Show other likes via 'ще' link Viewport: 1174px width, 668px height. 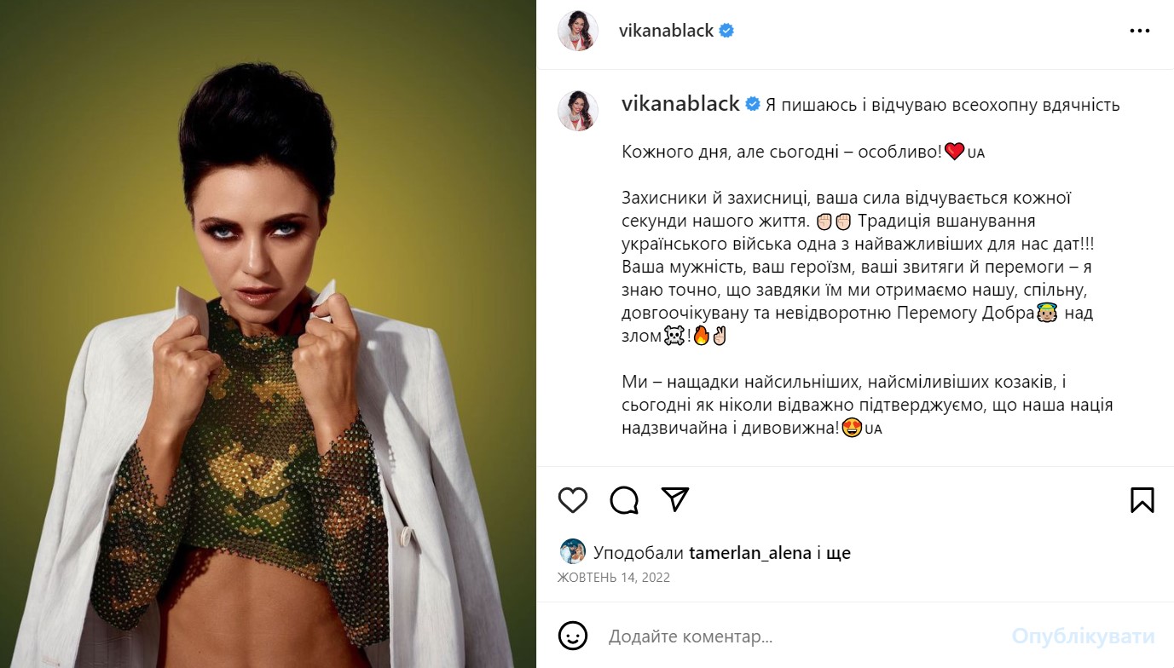839,553
